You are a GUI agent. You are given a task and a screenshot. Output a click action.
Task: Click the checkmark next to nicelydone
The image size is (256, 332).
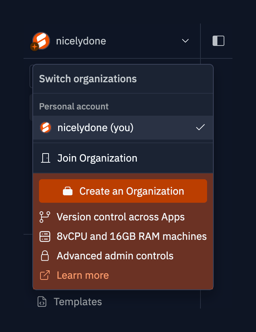click(200, 127)
